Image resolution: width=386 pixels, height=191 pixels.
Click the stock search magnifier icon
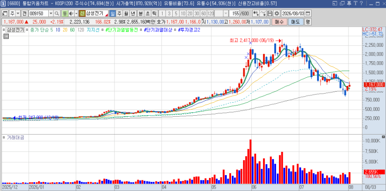tap(57, 14)
